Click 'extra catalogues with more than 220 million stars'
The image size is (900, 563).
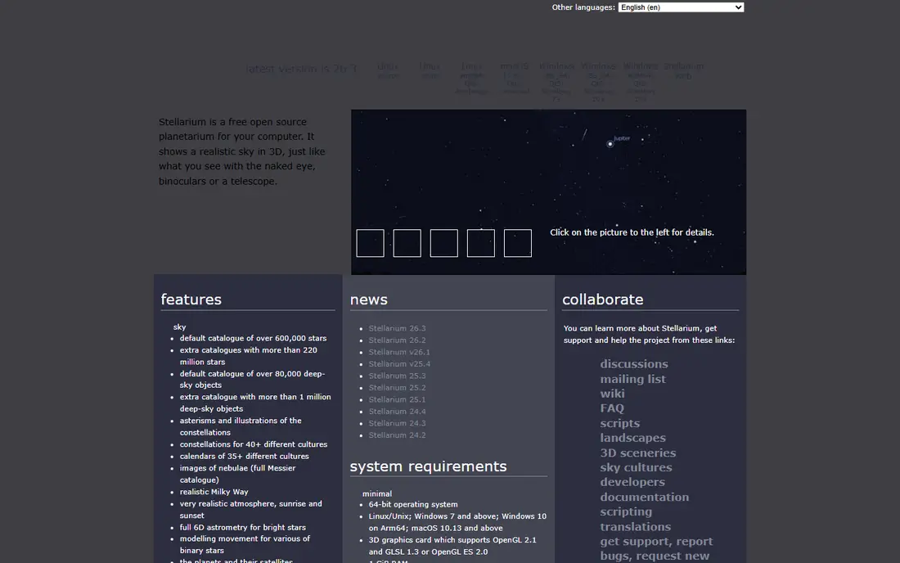[249, 356]
